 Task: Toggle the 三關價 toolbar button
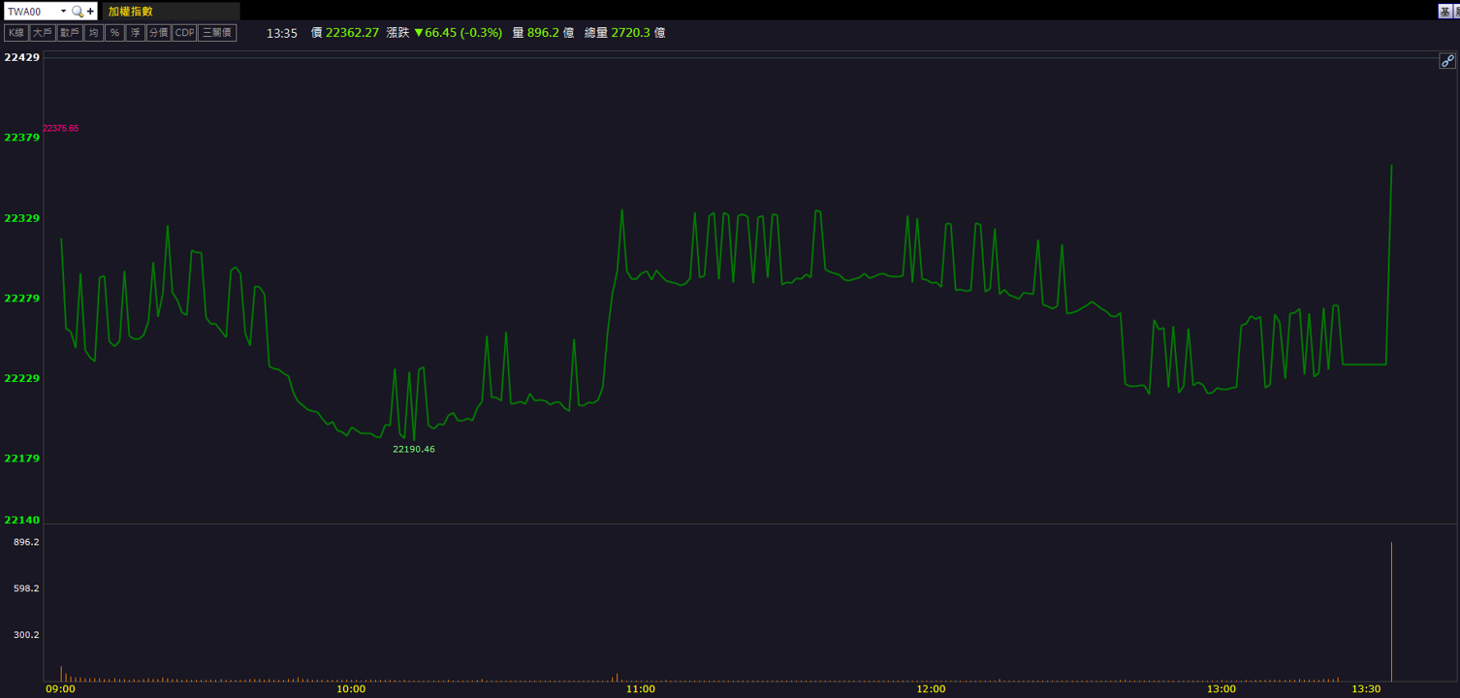pyautogui.click(x=217, y=33)
